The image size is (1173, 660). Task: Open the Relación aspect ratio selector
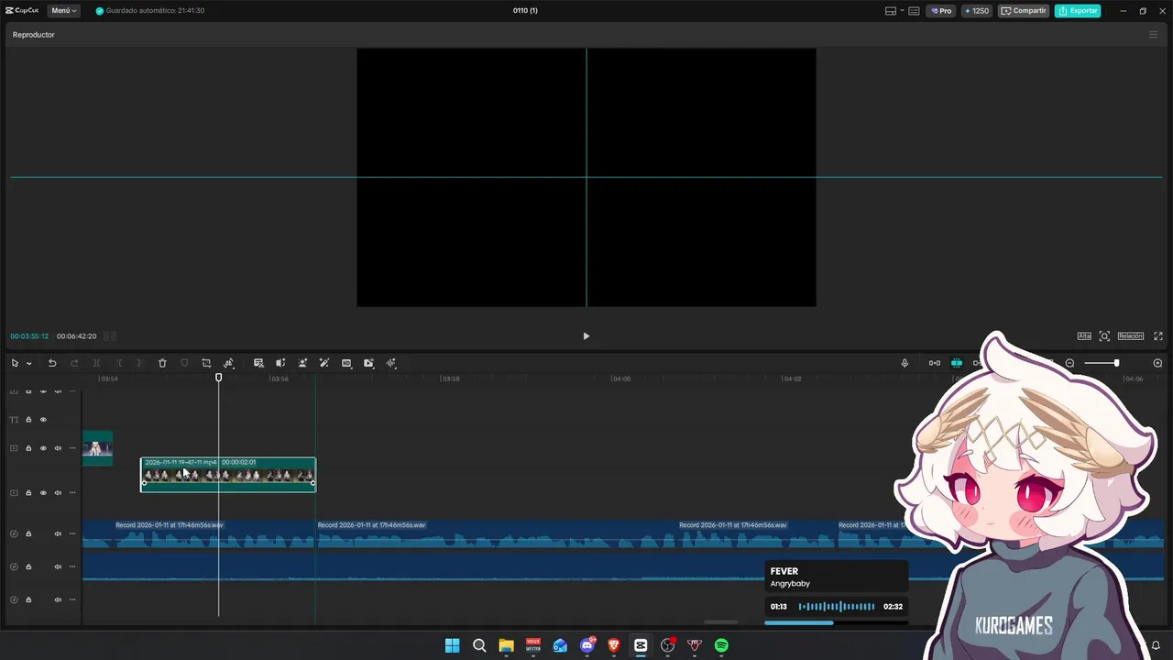[1130, 335]
